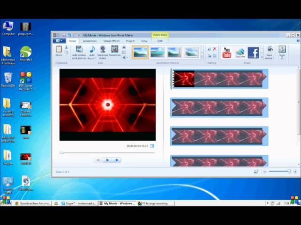Select the fourth AutoMovie theme thumbnail
This screenshot has width=301, height=225.
pos(191,52)
